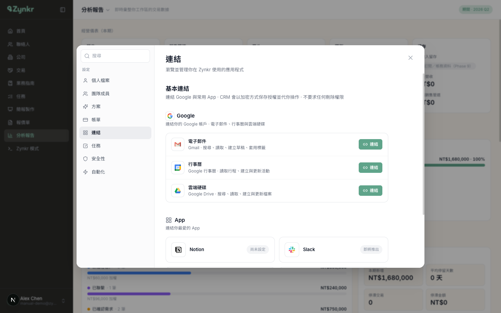
Task: Click the dialog vertical scrollbar
Action: (423, 144)
